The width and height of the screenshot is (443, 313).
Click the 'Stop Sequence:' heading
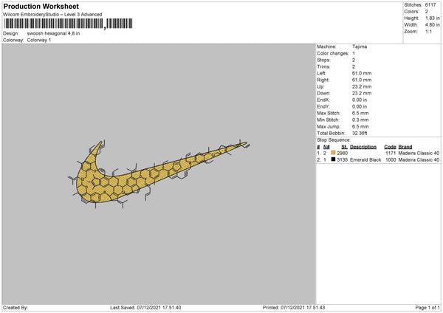point(334,140)
